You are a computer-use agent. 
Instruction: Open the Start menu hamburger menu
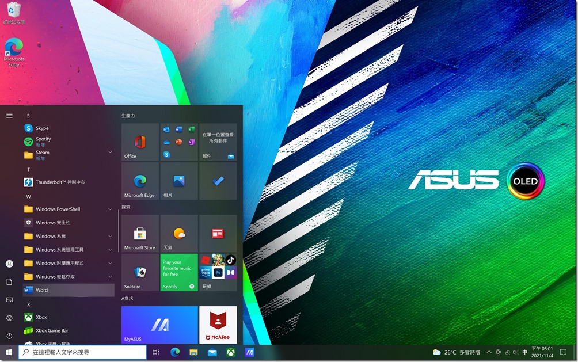tap(9, 115)
